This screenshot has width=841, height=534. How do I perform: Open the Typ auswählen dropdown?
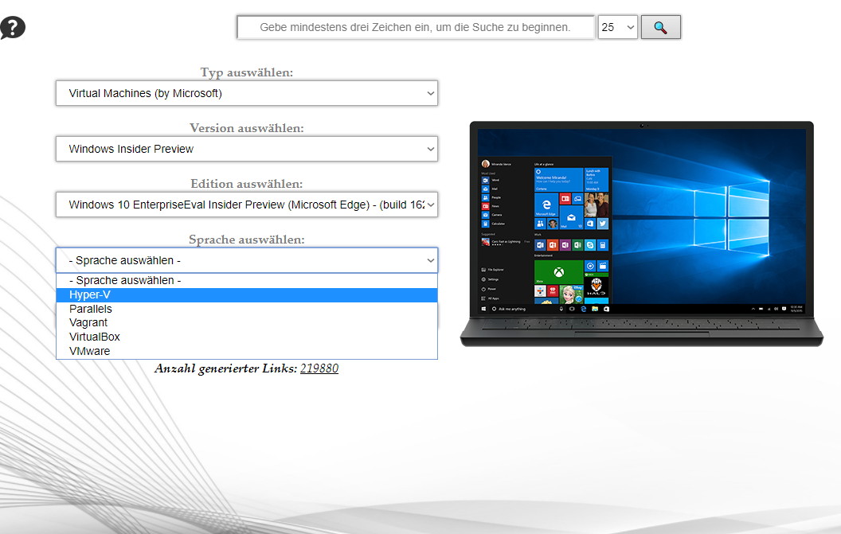pyautogui.click(x=247, y=93)
